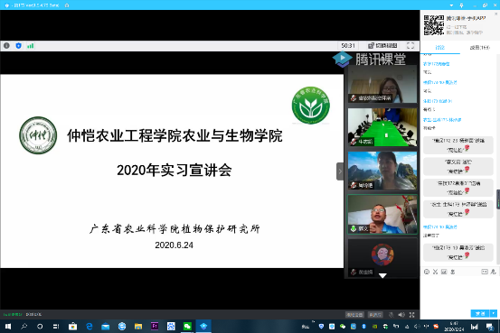
Task: Click the switch view button
Action: (382, 46)
